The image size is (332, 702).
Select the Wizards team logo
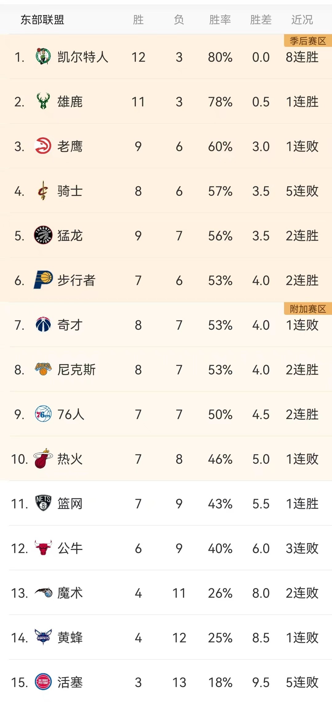pyautogui.click(x=43, y=324)
